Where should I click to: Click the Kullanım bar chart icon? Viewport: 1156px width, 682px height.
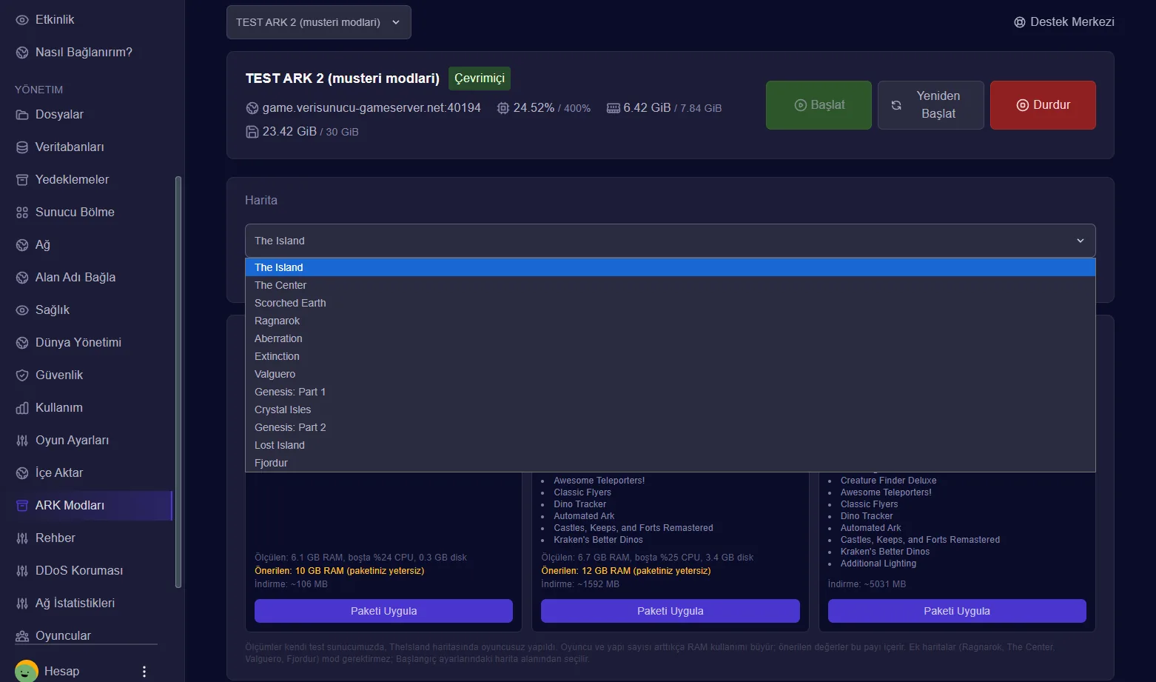tap(22, 408)
